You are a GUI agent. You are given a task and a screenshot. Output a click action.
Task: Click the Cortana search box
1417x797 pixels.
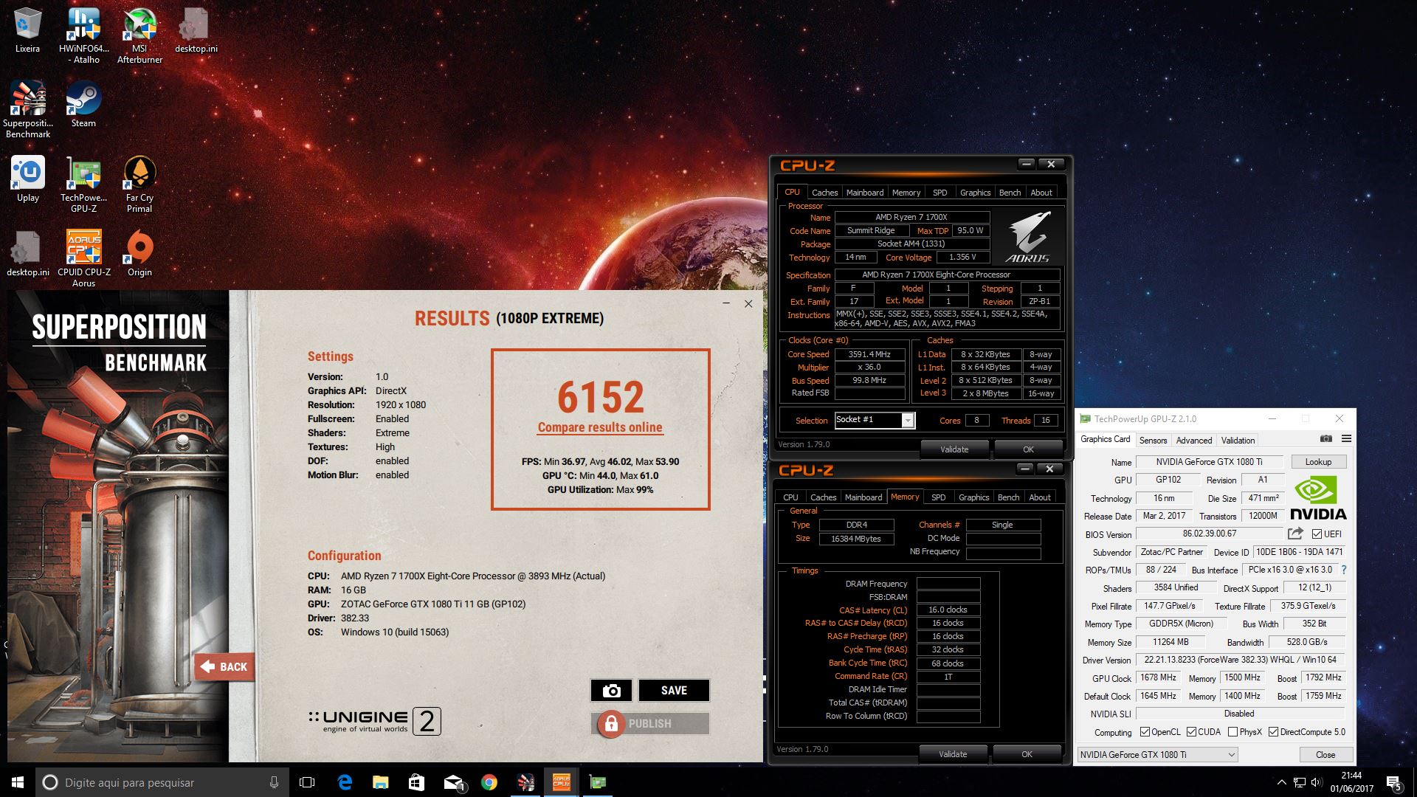pyautogui.click(x=162, y=782)
